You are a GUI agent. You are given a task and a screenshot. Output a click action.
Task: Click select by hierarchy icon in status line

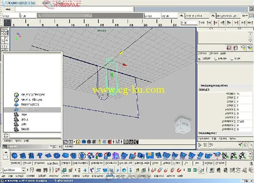[x=58, y=170]
